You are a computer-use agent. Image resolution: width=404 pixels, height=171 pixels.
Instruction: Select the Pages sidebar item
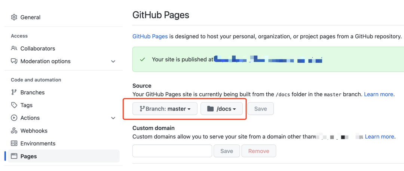(x=64, y=156)
